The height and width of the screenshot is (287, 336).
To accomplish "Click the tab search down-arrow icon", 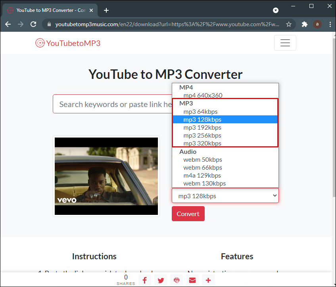I will (276, 10).
